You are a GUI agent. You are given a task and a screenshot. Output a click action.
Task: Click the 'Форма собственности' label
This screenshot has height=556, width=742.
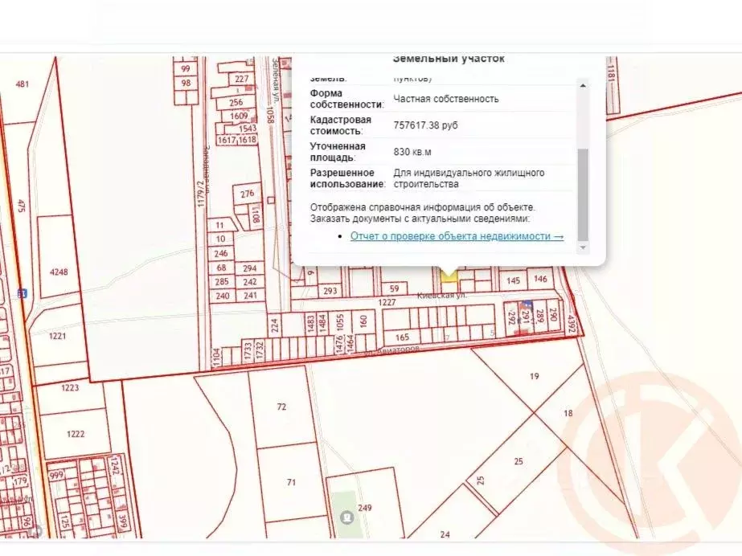click(x=346, y=99)
